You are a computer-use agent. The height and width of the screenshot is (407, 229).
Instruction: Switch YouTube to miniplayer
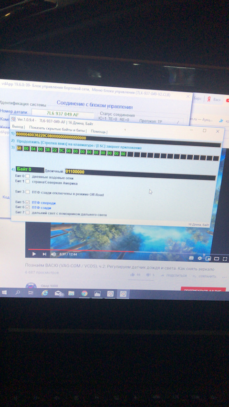(208, 258)
